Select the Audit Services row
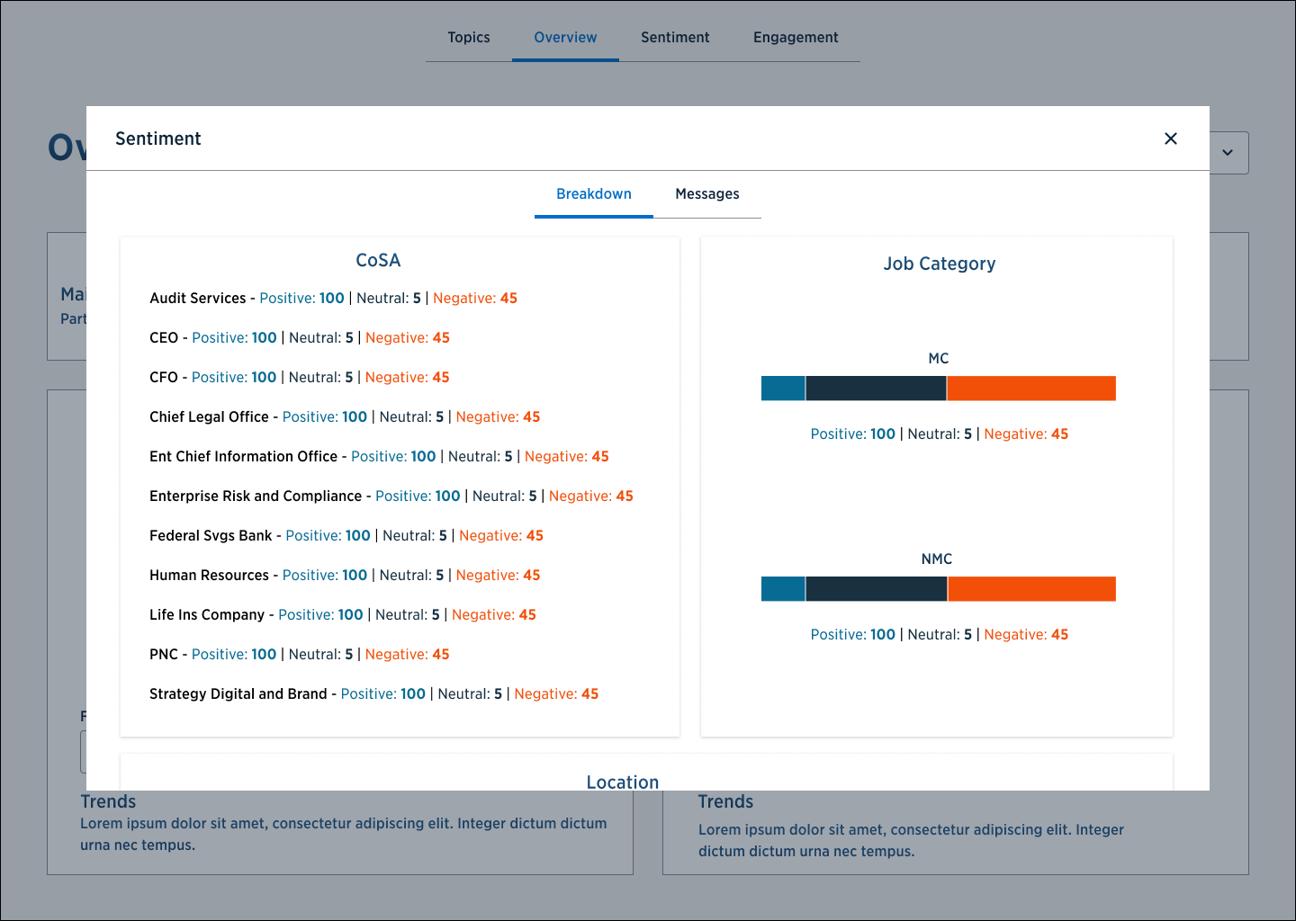The height and width of the screenshot is (921, 1296). [333, 299]
